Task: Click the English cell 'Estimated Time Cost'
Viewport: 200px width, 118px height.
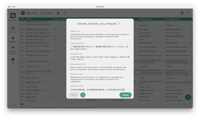Action: click(147, 51)
